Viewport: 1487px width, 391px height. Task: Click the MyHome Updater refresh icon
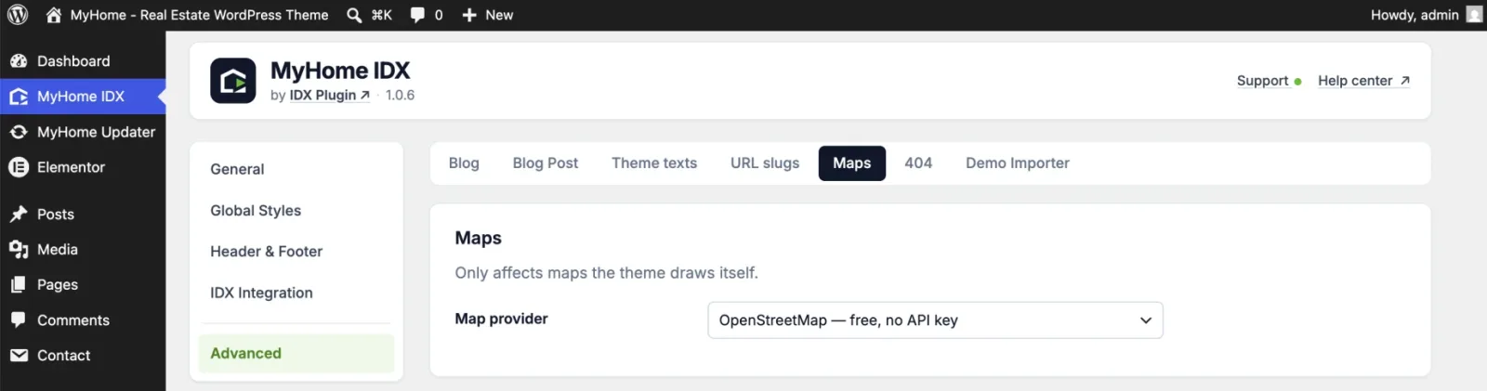click(x=19, y=132)
